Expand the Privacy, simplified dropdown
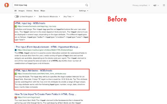Viewport: 167px width, 104px height. pos(141,5)
